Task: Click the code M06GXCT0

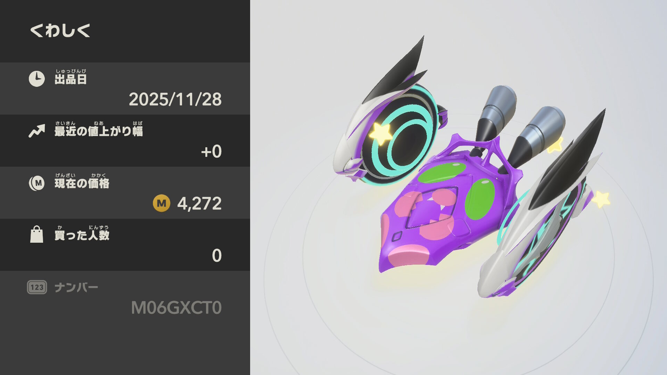Action: point(176,308)
